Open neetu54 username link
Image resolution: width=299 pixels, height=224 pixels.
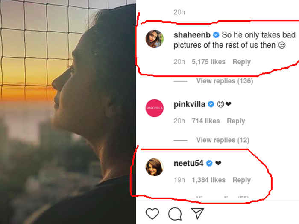(188, 163)
